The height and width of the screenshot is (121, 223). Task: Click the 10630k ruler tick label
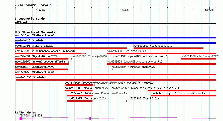(41, 10)
